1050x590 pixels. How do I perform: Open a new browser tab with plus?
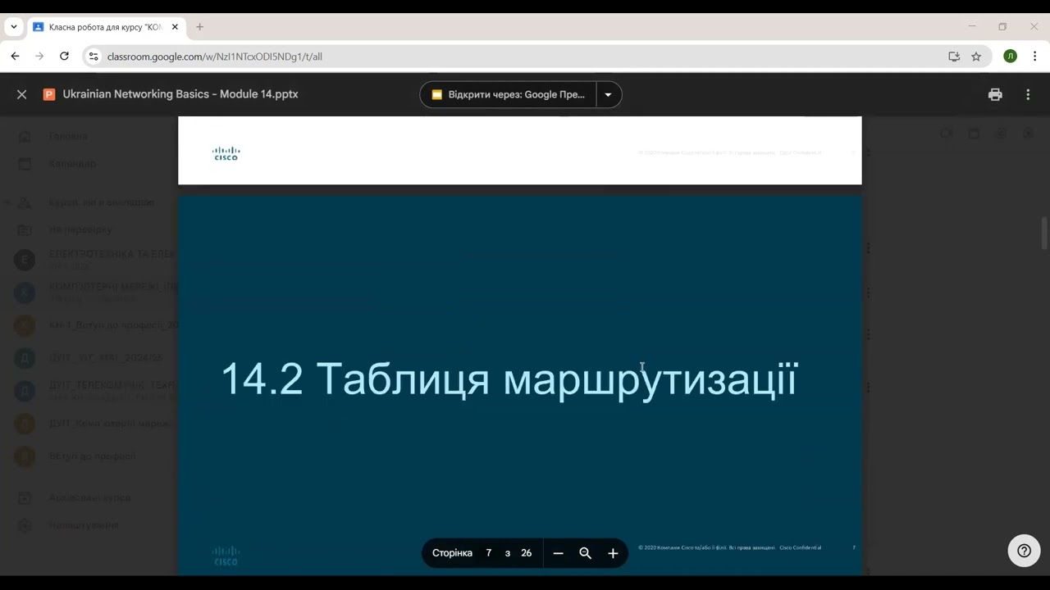[199, 27]
